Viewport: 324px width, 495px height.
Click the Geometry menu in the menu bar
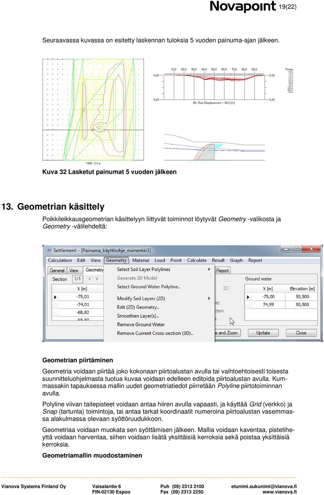pyautogui.click(x=116, y=260)
